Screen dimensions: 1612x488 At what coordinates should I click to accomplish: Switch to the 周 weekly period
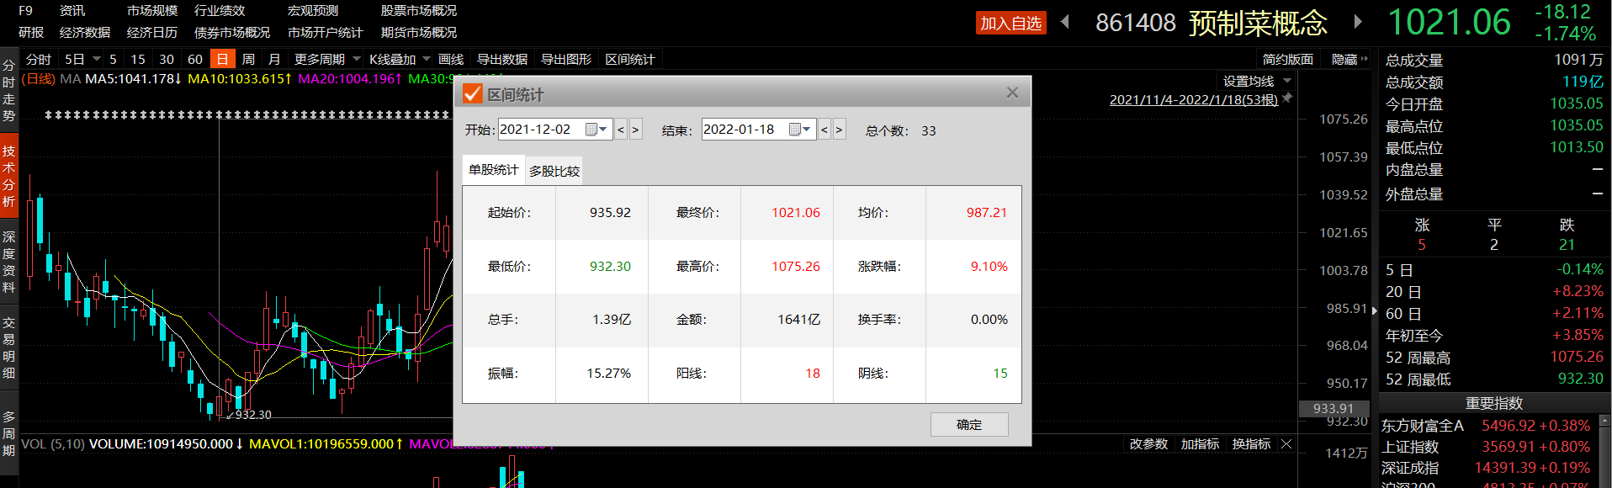click(248, 59)
